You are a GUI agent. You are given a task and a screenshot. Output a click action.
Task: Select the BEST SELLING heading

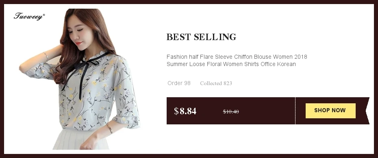tap(201, 37)
